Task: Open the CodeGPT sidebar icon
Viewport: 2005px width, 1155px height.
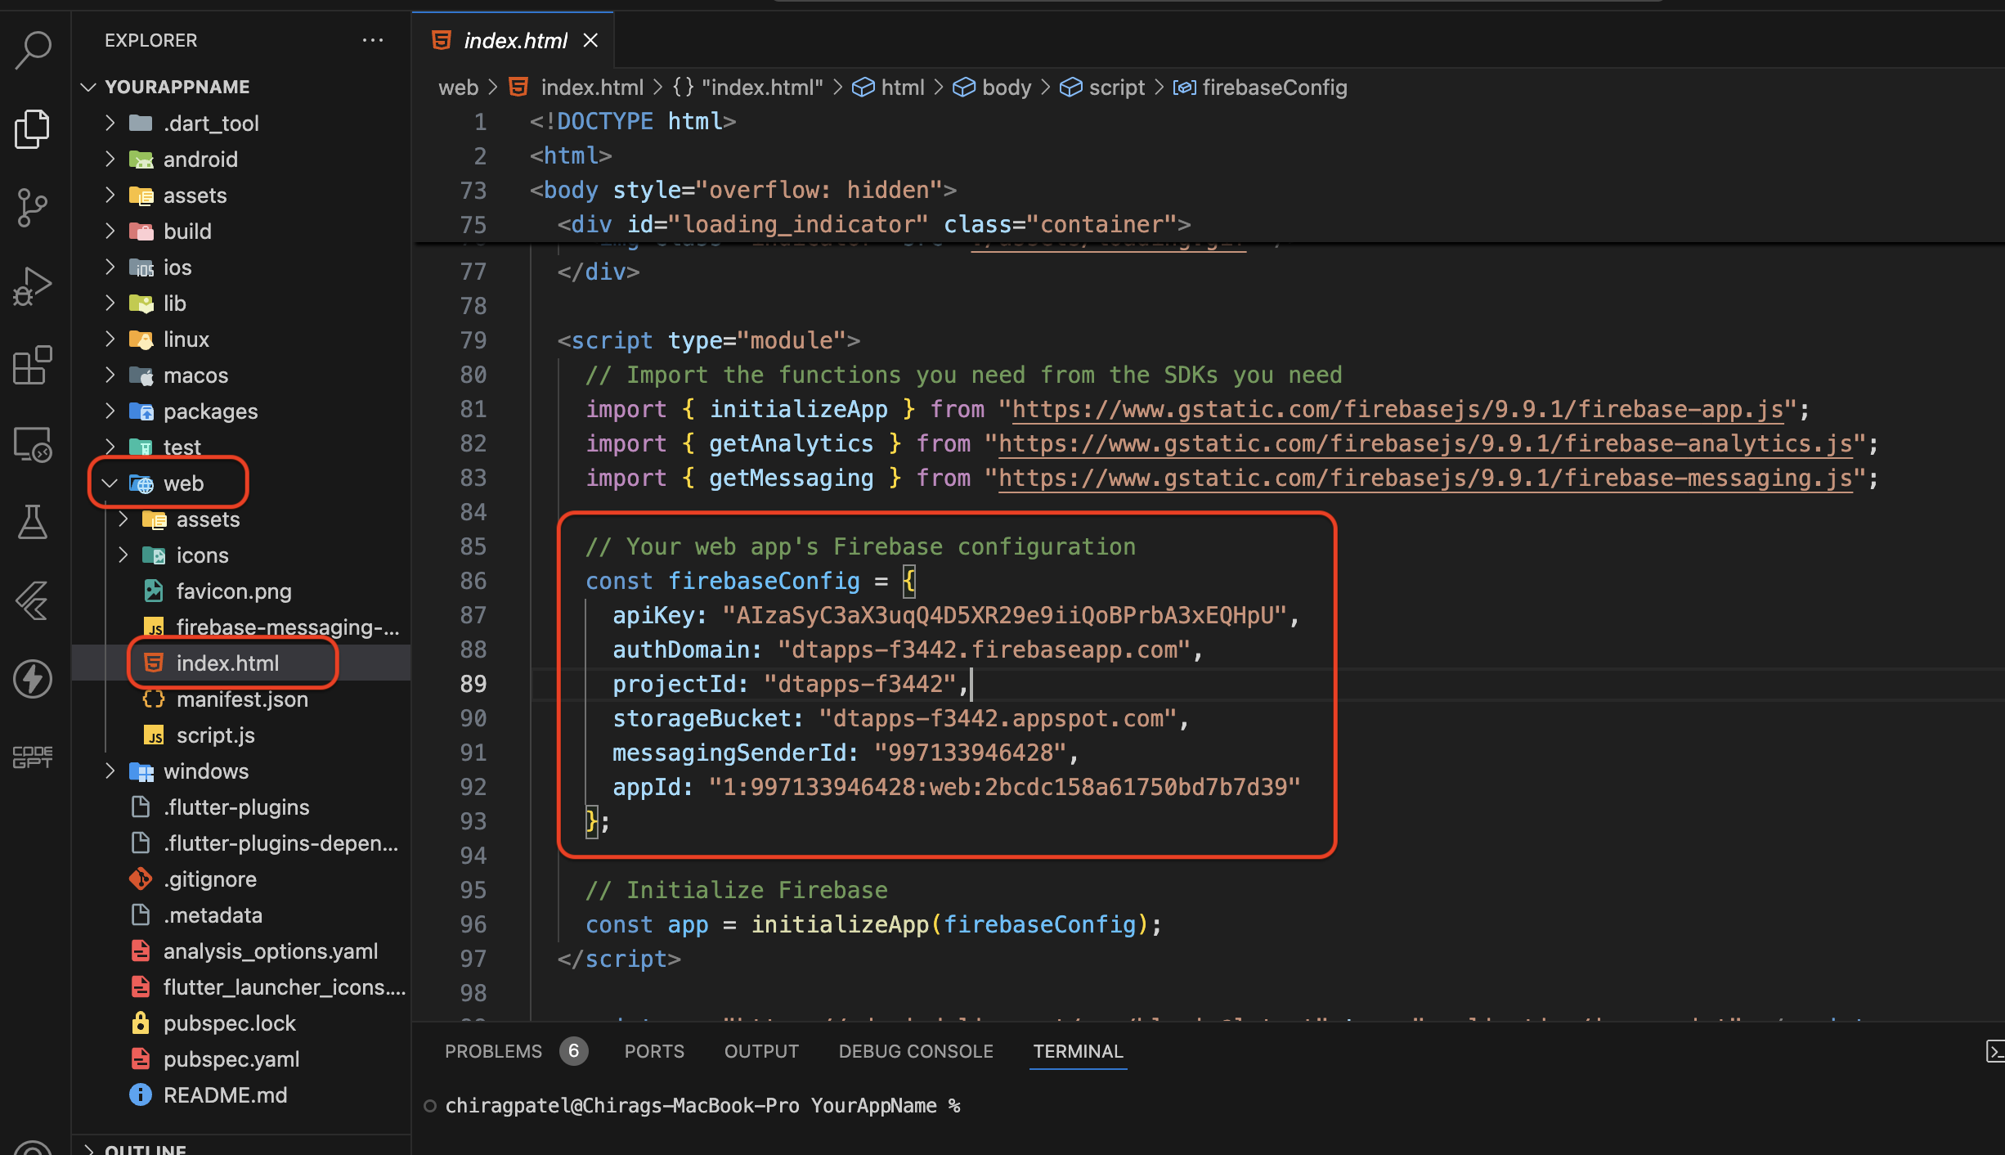Action: [33, 757]
